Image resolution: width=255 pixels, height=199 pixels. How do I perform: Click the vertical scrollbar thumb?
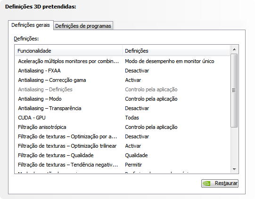pos(234,90)
